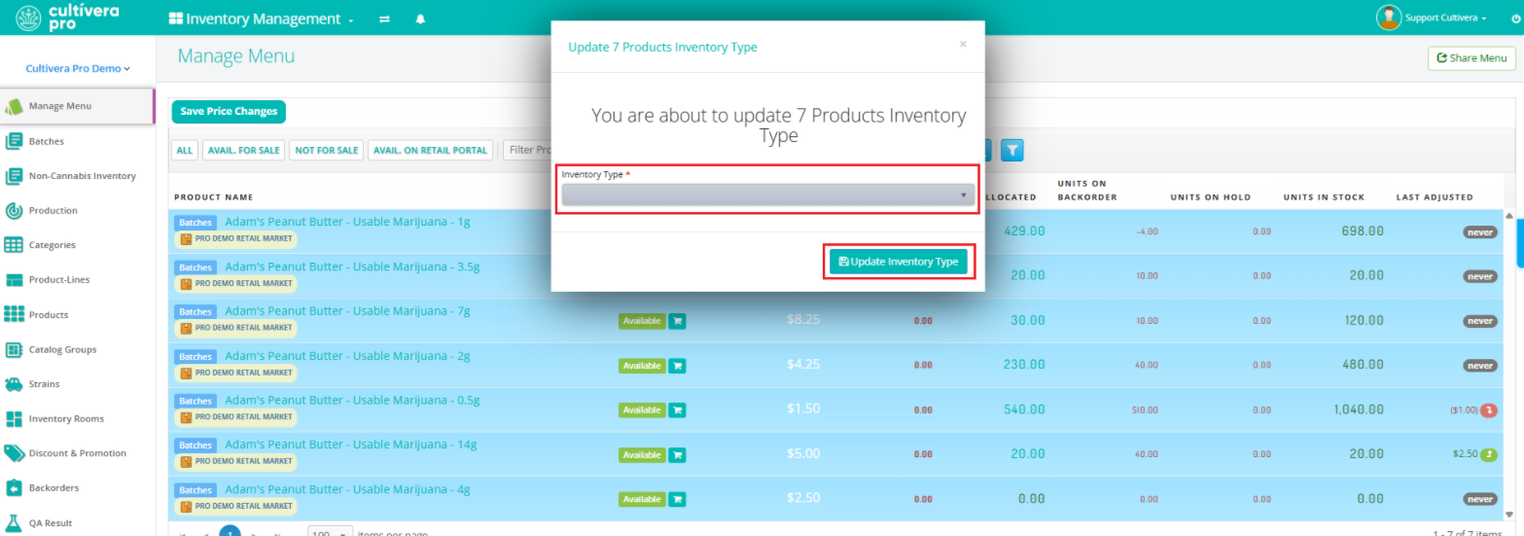The width and height of the screenshot is (1524, 536).
Task: Click the 698.00 units in stock value
Action: [x=1363, y=232]
